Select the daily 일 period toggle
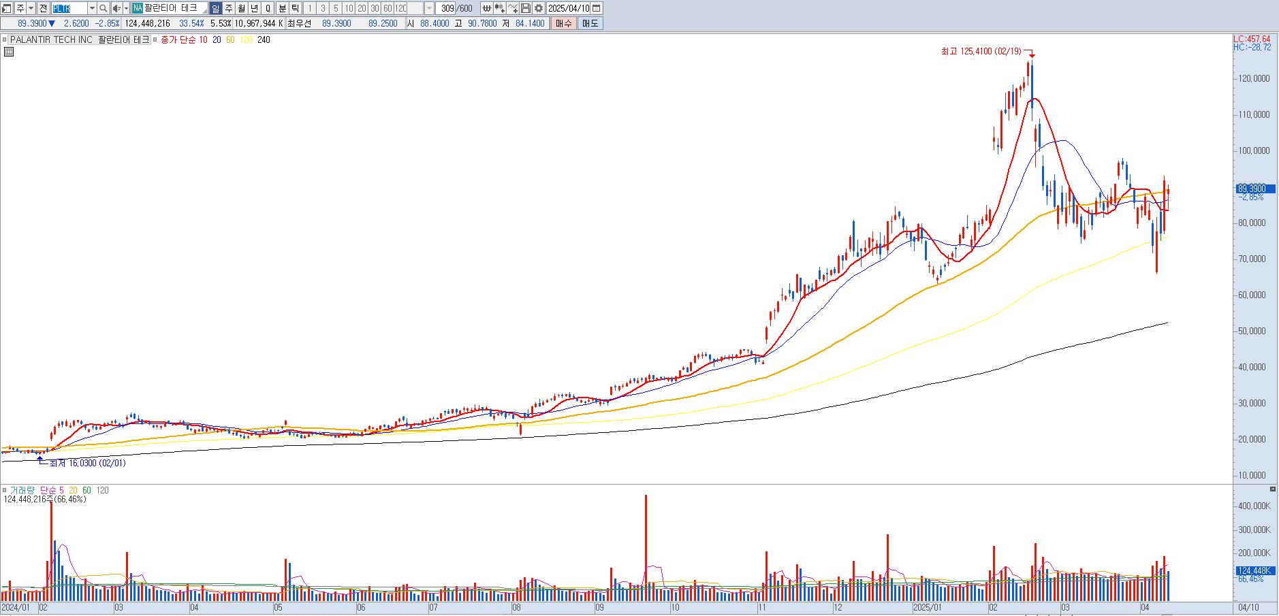The height and width of the screenshot is (616, 1279). pyautogui.click(x=215, y=8)
